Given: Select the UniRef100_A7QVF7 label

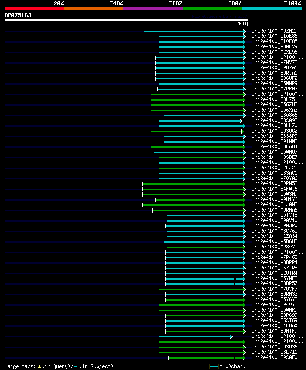Looking at the screenshot, I should 274,289.
